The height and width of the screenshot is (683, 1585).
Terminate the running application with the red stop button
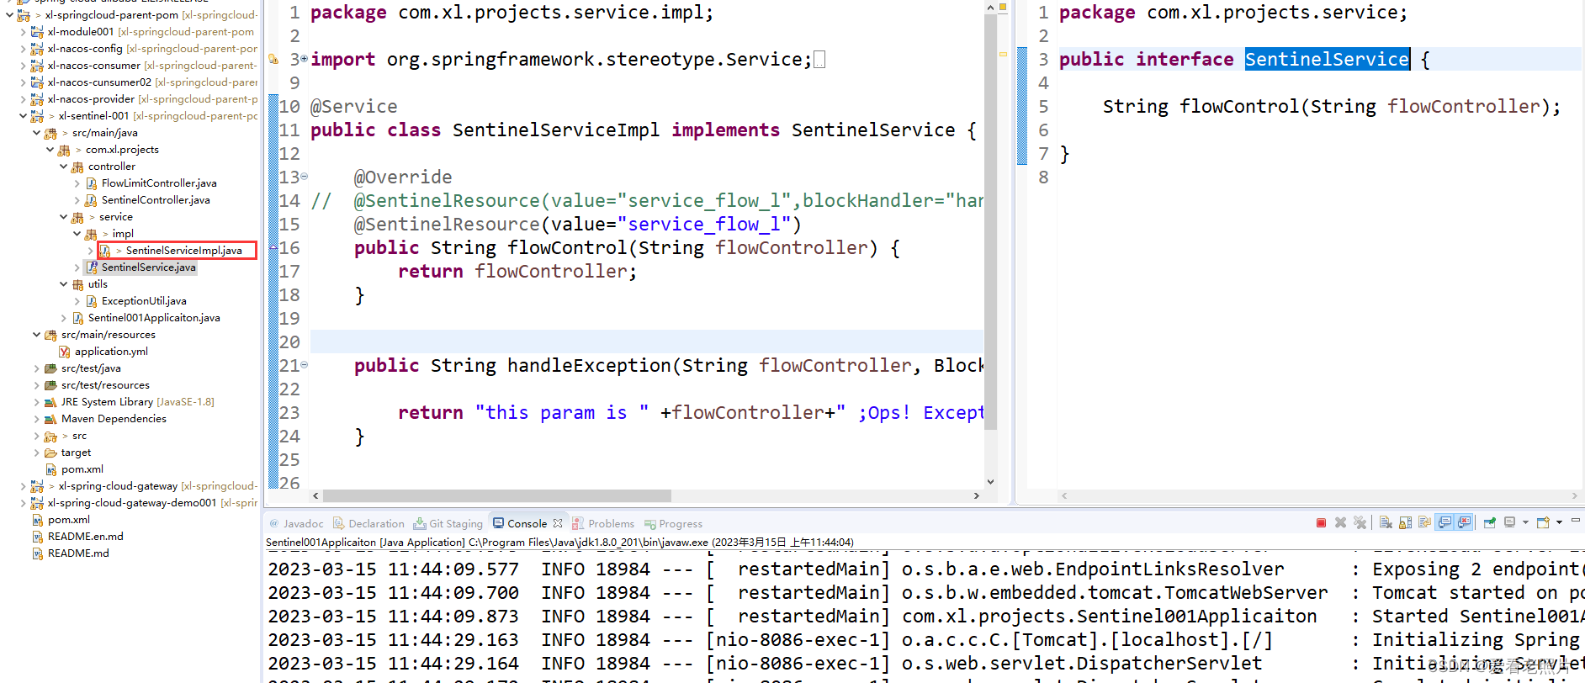1321,523
